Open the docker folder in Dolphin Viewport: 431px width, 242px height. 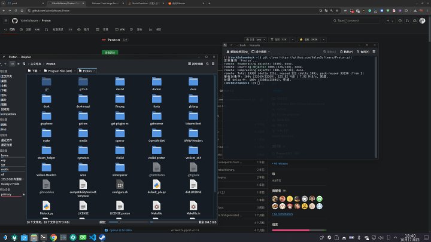pos(157,82)
